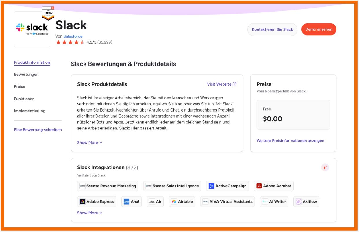Viewport: 359px width, 232px height.
Task: Click the Aha! integration icon
Action: [127, 202]
